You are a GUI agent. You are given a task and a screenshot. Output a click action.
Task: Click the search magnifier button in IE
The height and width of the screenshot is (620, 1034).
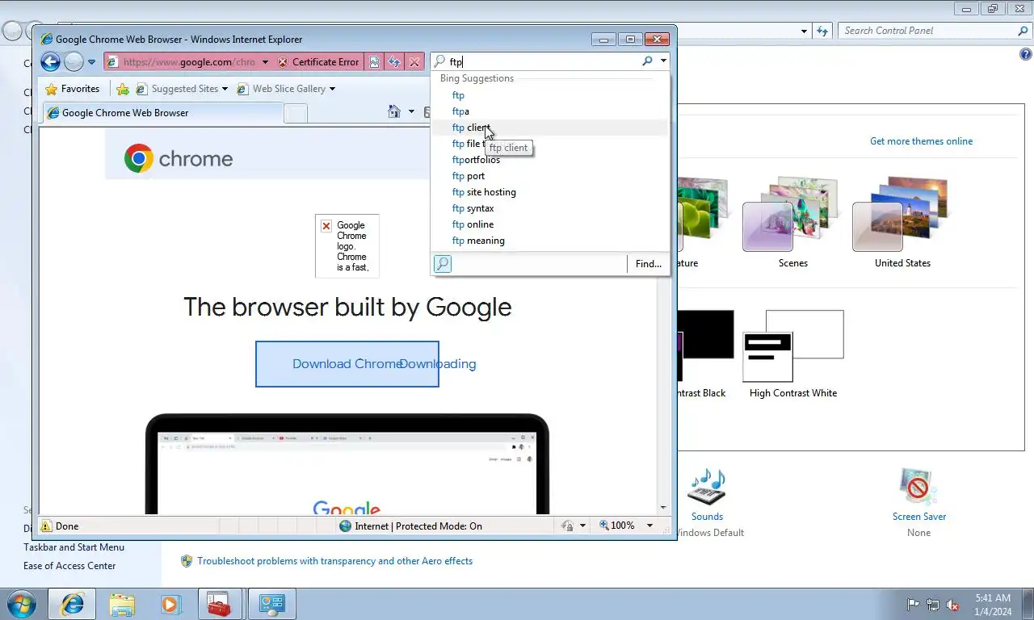(x=647, y=61)
